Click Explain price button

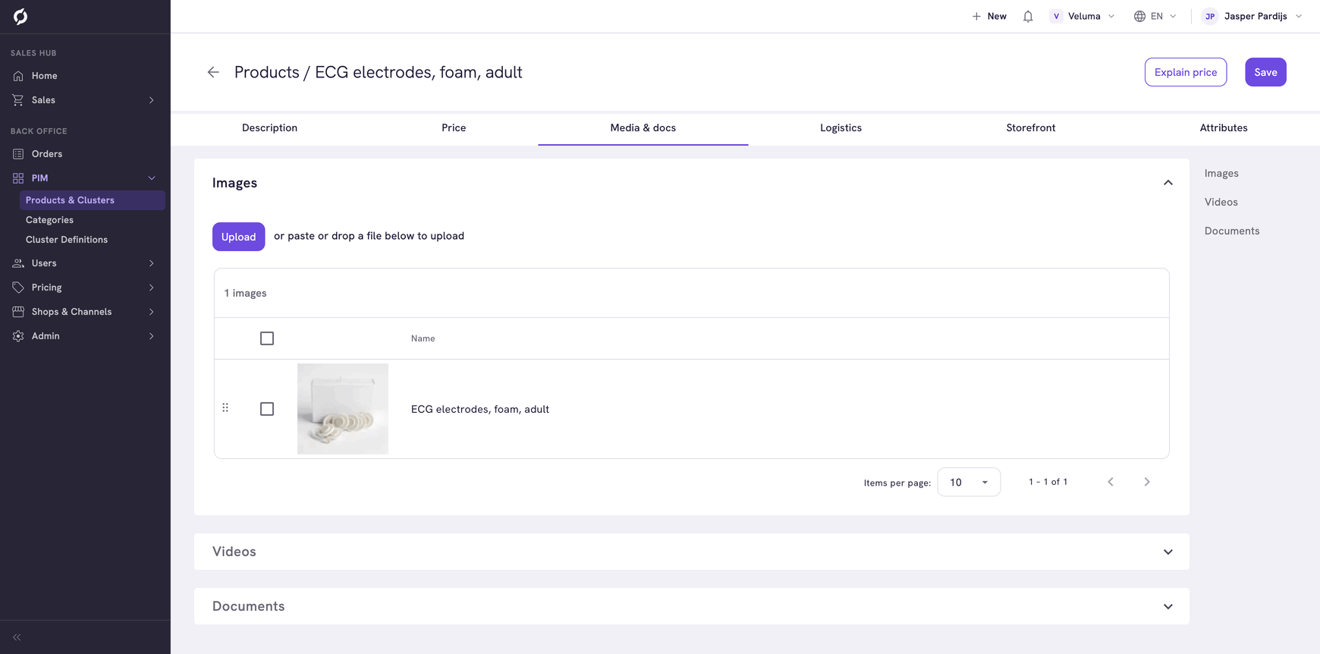(1186, 72)
